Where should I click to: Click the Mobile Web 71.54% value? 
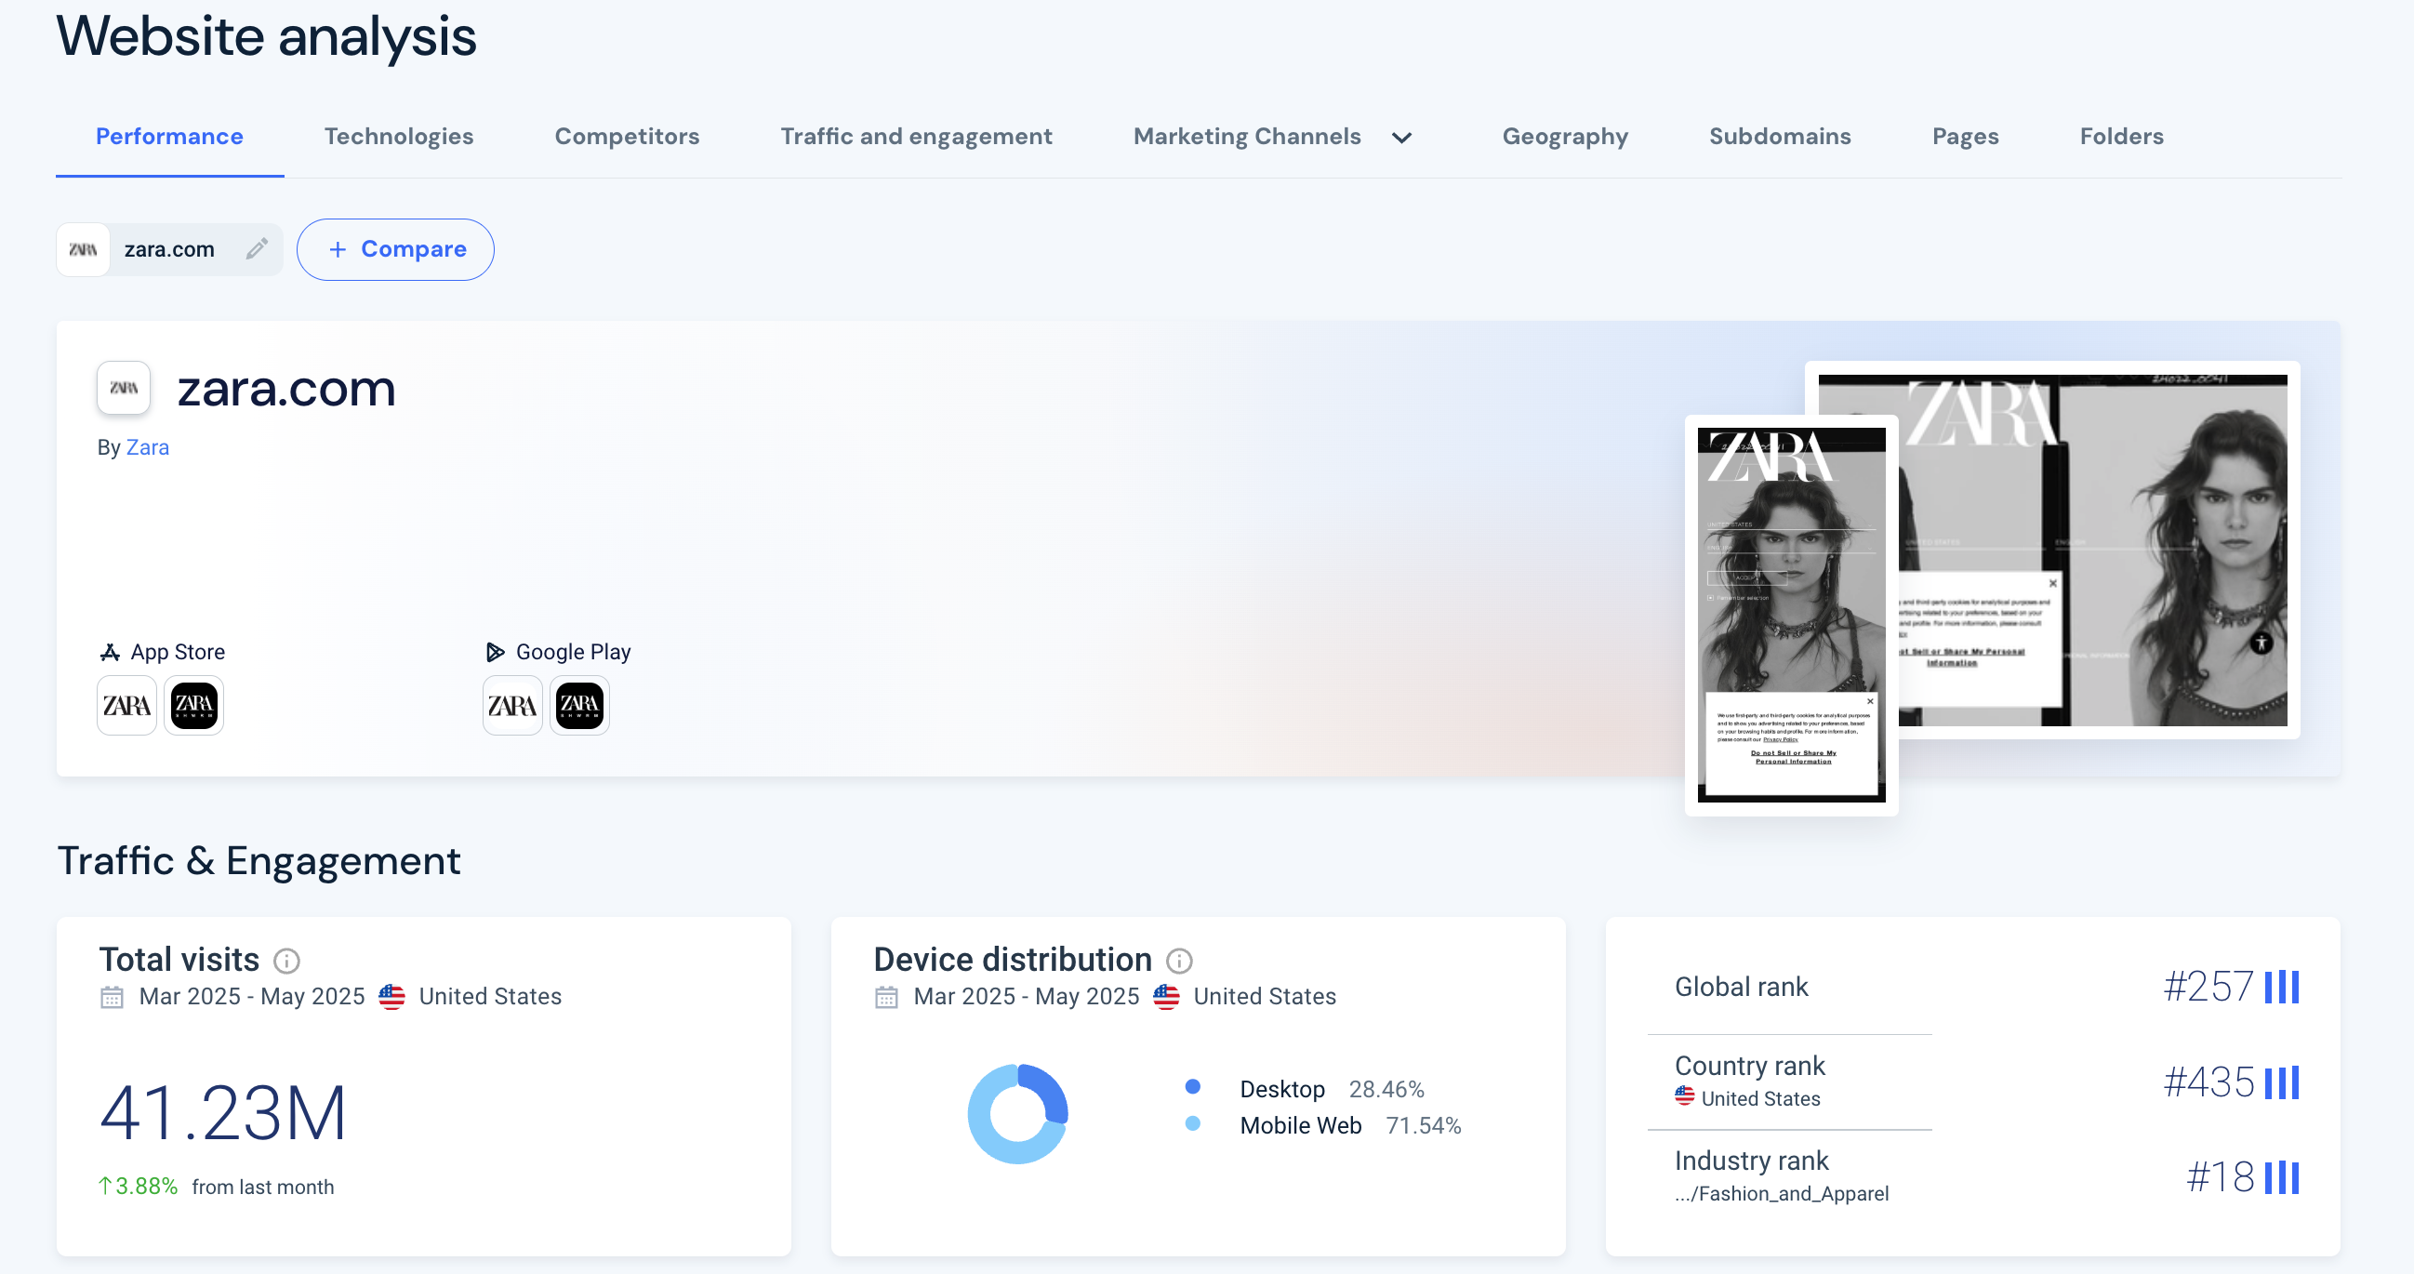(1424, 1125)
